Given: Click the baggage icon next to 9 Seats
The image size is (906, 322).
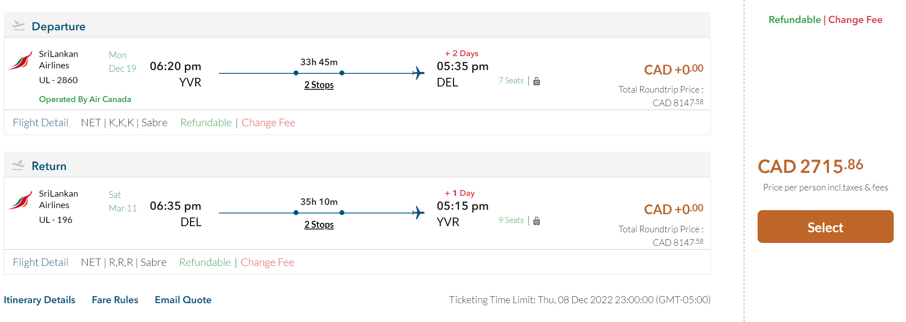Looking at the screenshot, I should coord(537,221).
